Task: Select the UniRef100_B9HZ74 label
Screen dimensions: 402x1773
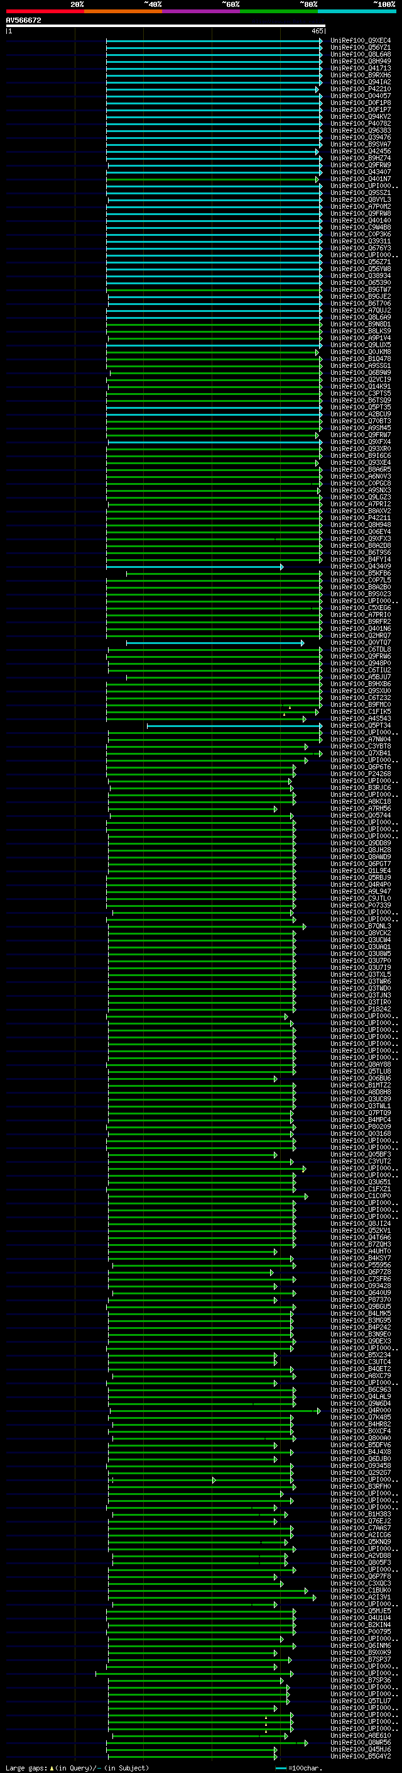Action: pos(360,159)
